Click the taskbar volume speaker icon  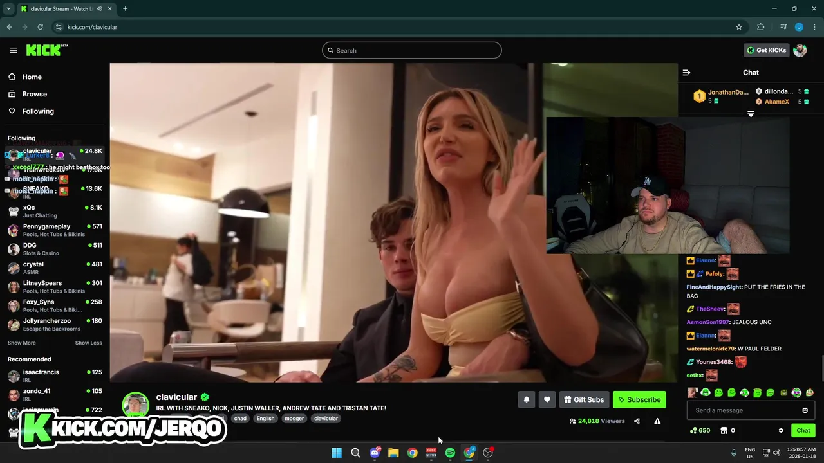point(776,453)
